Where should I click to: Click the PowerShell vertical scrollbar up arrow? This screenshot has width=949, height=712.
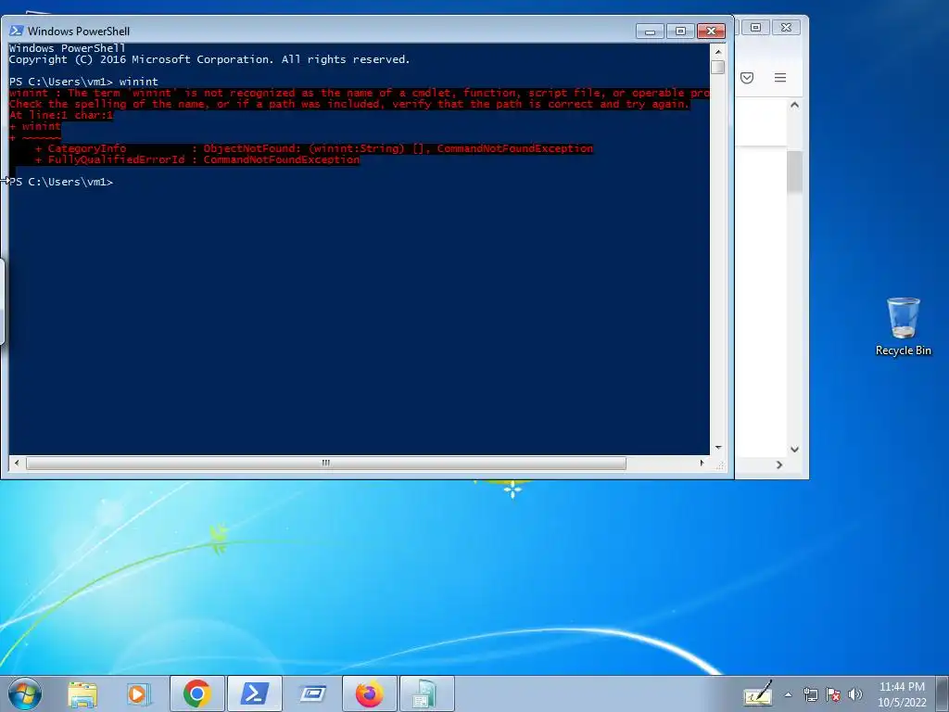(x=718, y=52)
